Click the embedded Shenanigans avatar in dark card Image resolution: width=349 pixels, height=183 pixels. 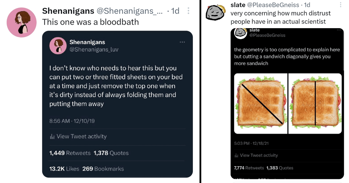(56, 46)
